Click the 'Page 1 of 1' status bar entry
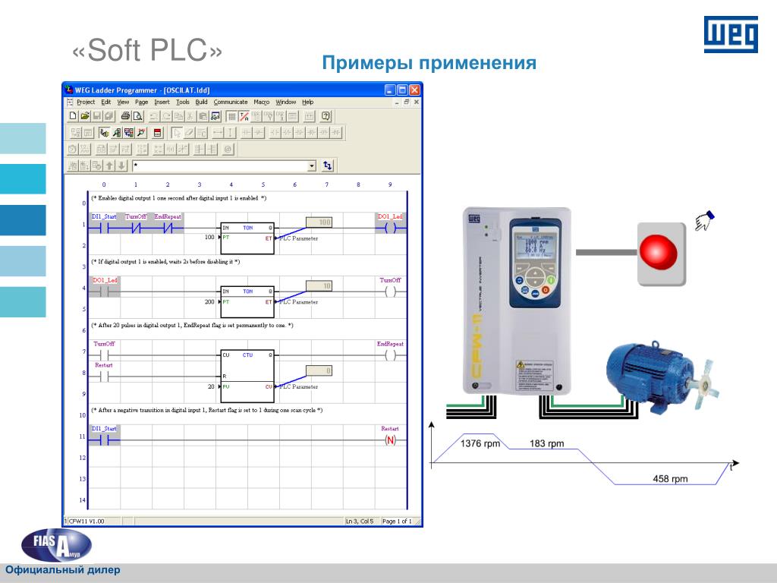Image resolution: width=777 pixels, height=583 pixels. pyautogui.click(x=397, y=521)
